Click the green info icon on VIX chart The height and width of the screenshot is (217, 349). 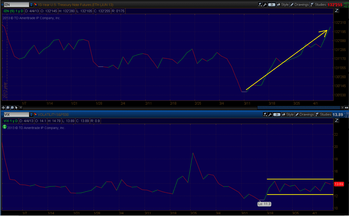click(4, 127)
